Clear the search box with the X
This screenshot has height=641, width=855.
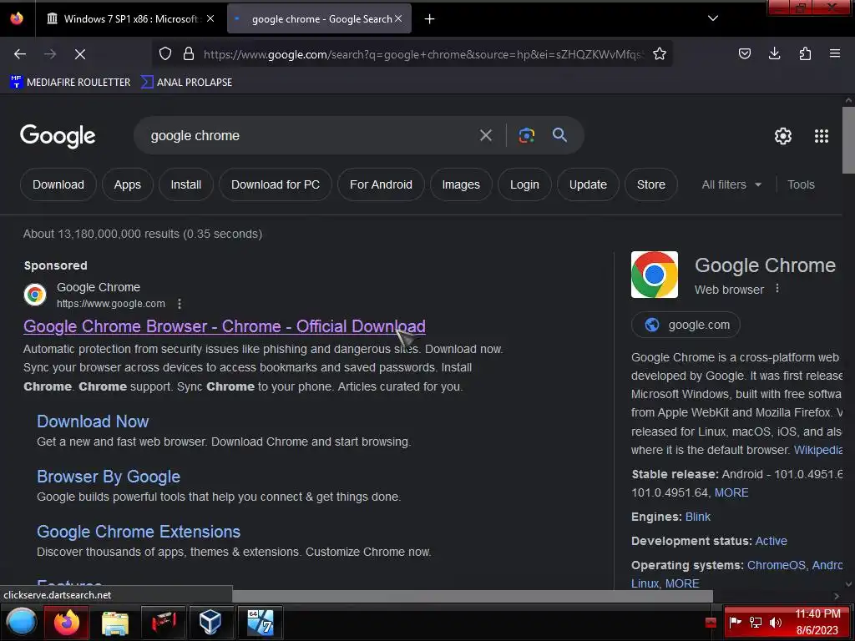click(x=485, y=135)
